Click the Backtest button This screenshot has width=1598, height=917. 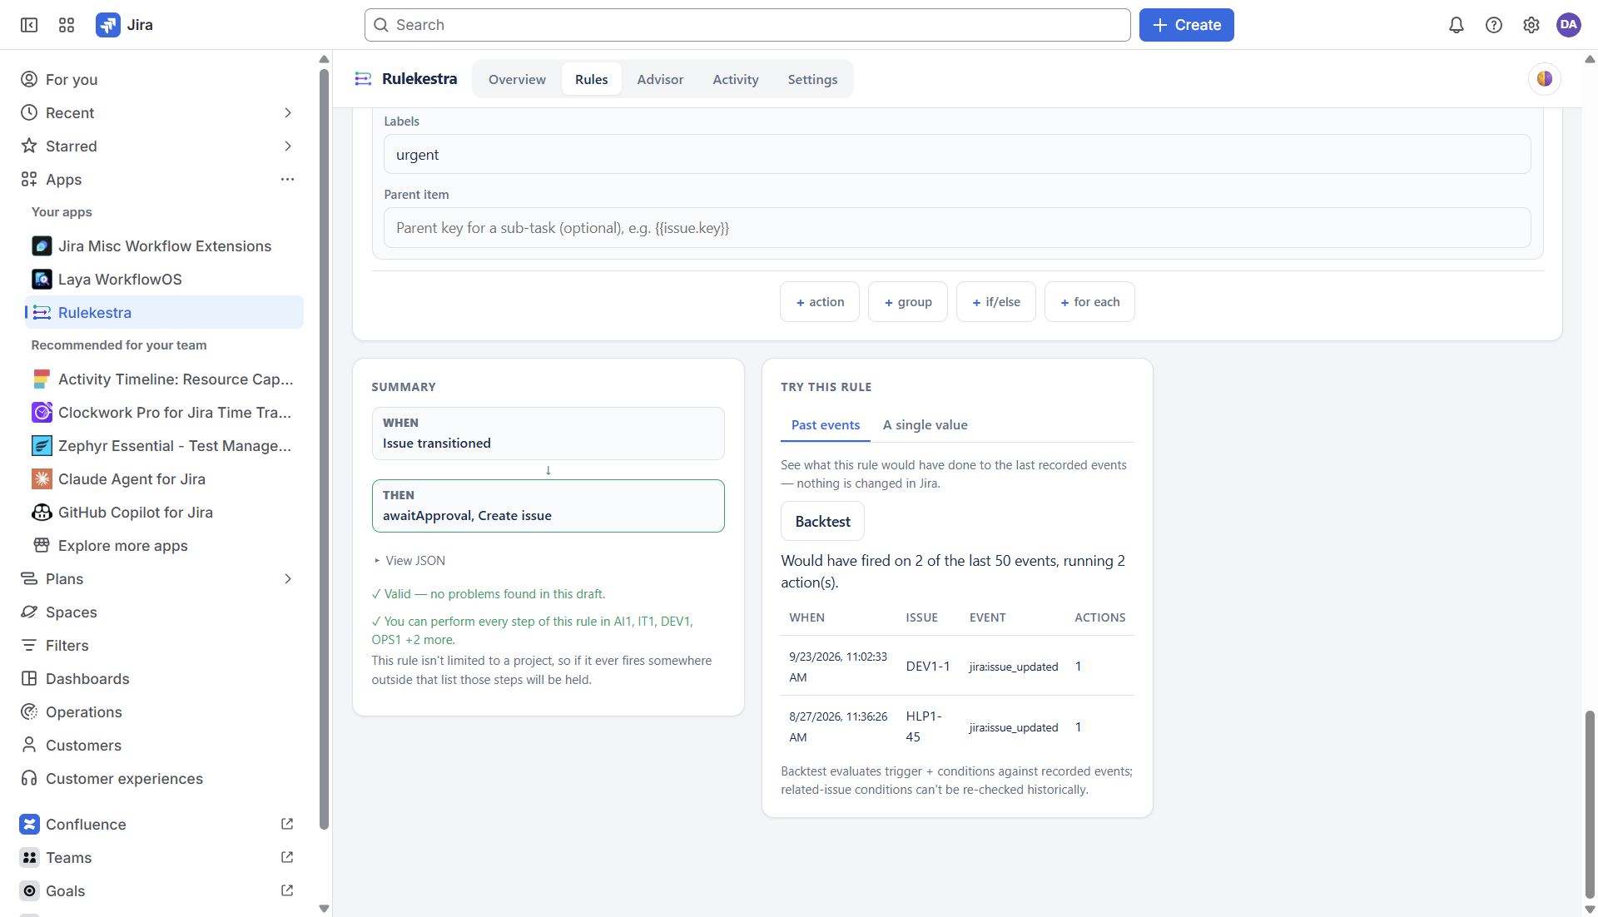(822, 521)
